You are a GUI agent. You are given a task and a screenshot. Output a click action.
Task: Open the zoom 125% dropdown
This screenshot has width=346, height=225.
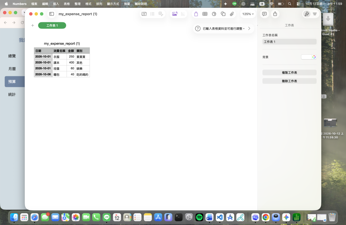tap(248, 14)
